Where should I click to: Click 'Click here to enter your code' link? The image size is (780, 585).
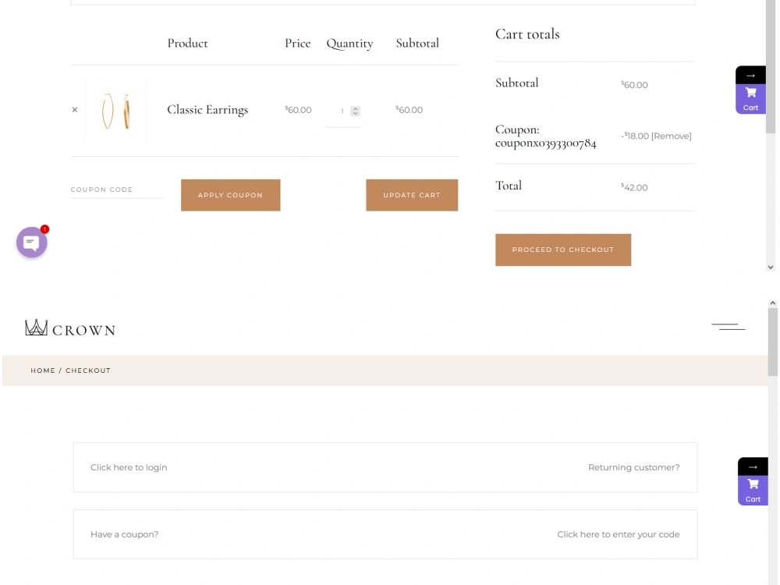coord(619,534)
